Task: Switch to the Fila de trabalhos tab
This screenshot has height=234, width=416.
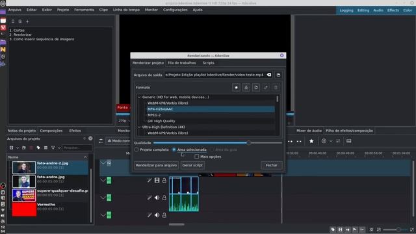Action: pyautogui.click(x=182, y=63)
